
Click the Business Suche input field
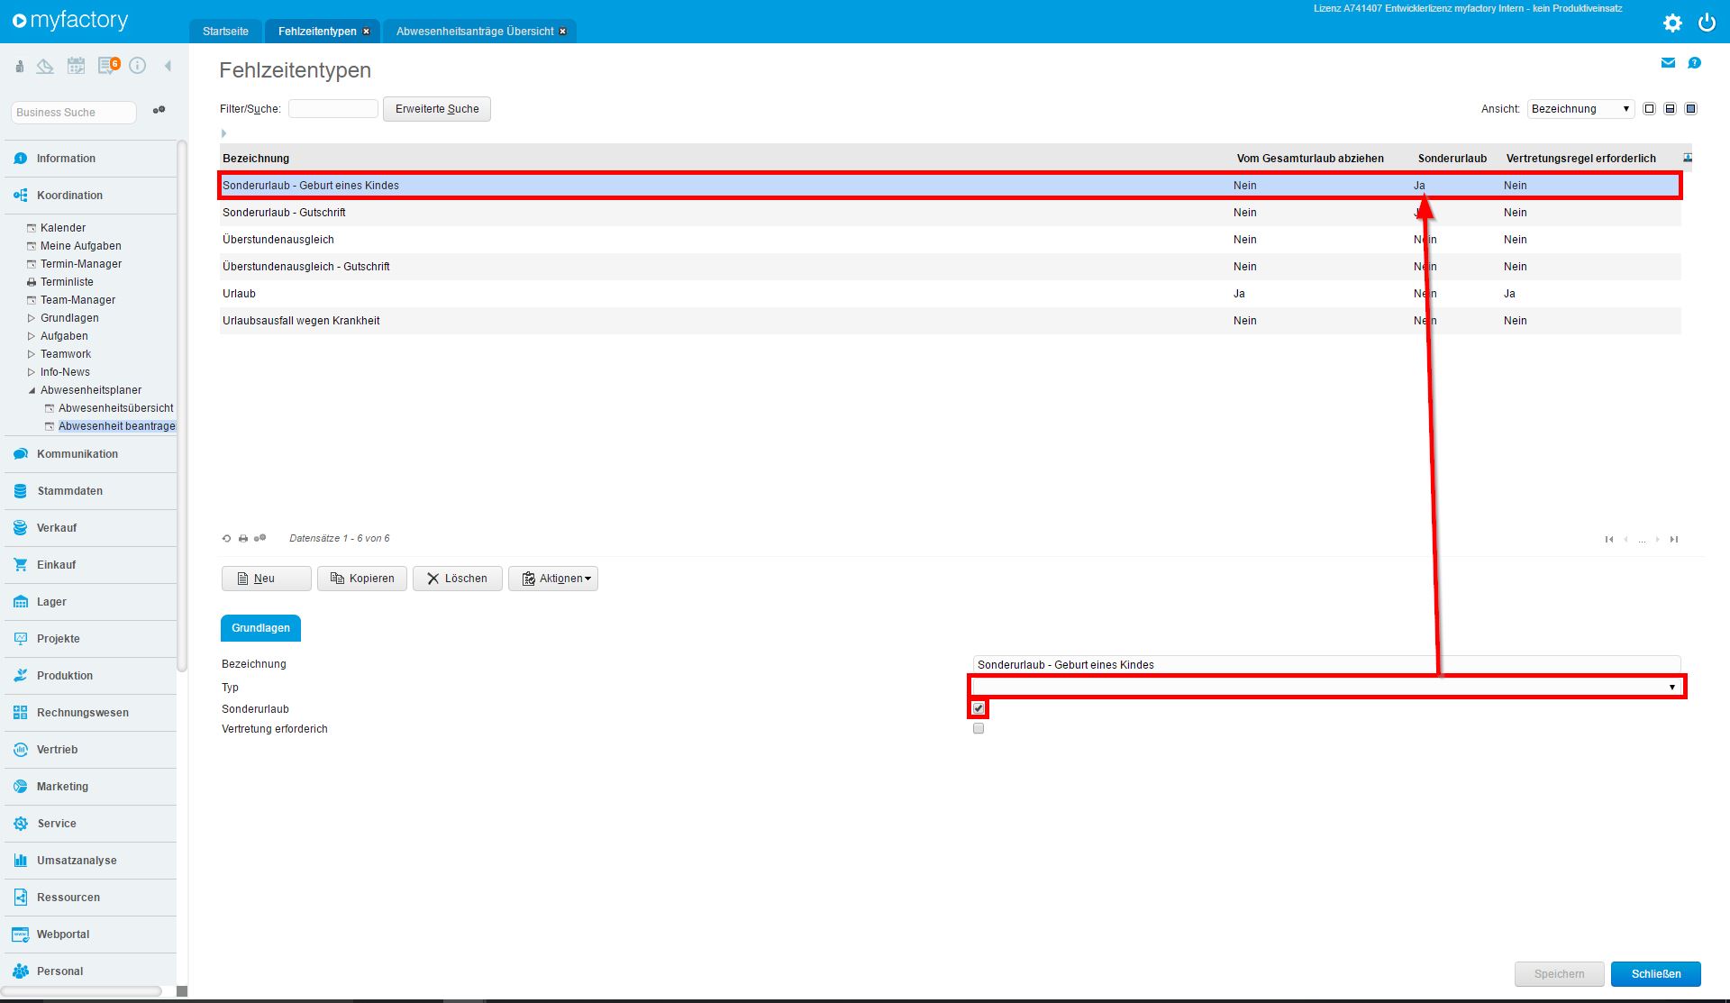click(74, 113)
